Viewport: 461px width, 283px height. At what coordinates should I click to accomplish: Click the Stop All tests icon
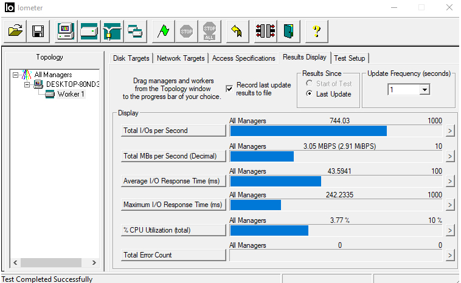[209, 30]
